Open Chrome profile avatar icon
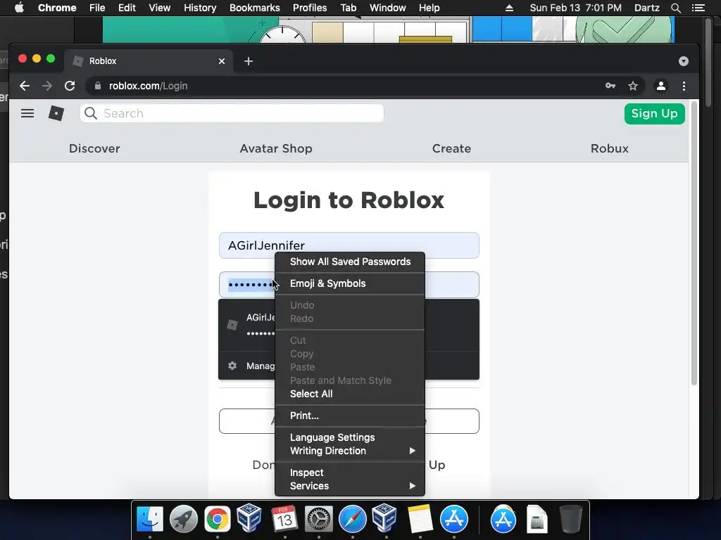Image resolution: width=721 pixels, height=540 pixels. coord(660,86)
